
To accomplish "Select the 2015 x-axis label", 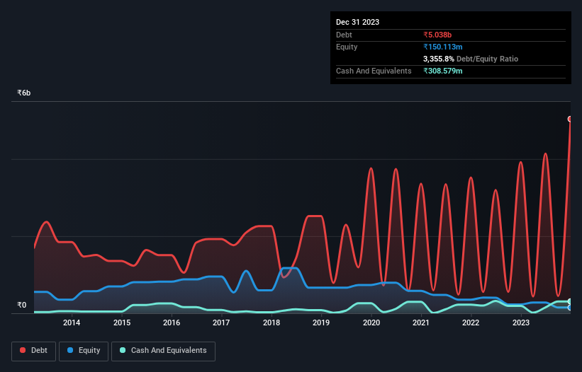I will 122,322.
